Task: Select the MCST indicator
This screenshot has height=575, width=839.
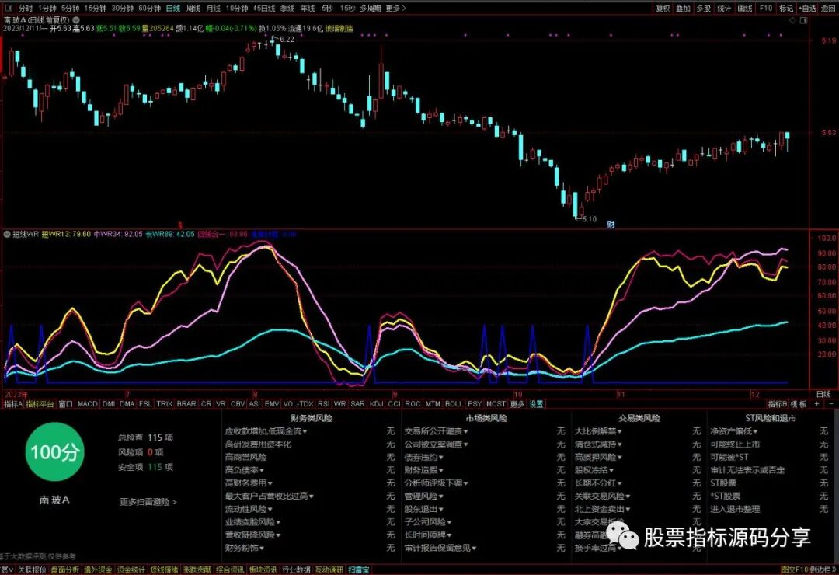Action: click(496, 404)
